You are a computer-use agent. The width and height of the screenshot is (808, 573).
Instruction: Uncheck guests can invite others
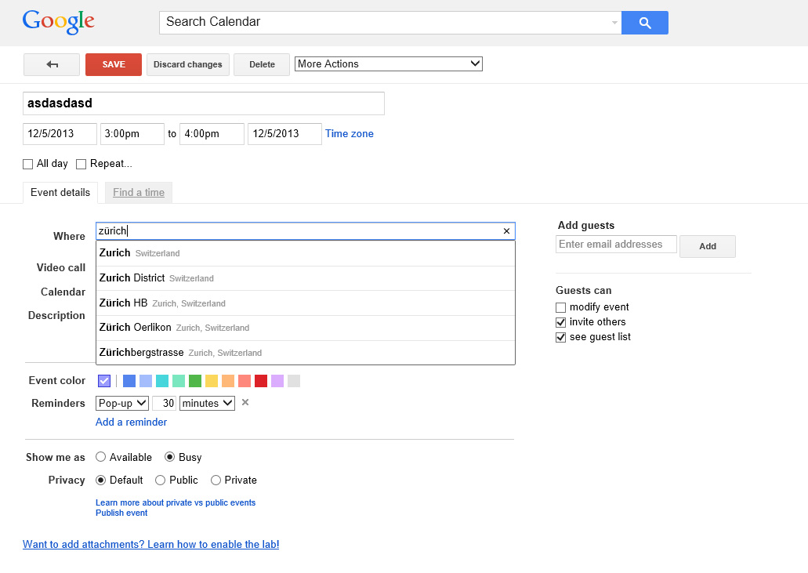coord(560,323)
